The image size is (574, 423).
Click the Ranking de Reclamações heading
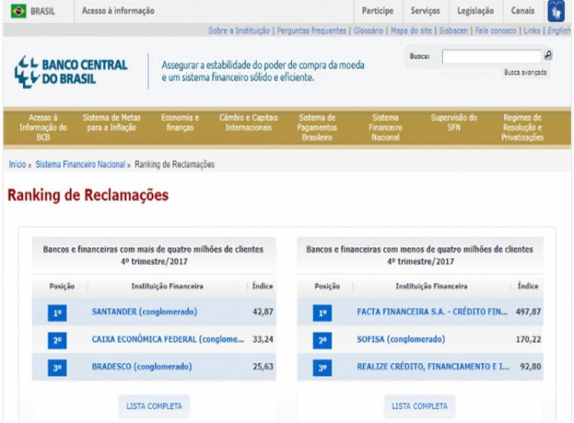tap(88, 195)
